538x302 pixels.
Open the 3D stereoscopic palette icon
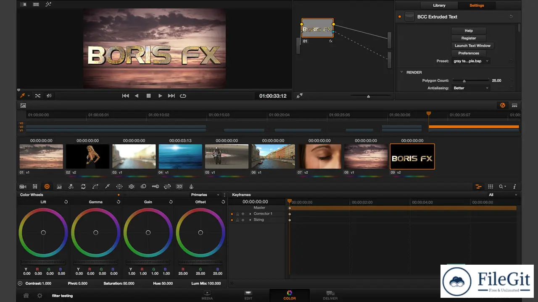click(x=179, y=186)
